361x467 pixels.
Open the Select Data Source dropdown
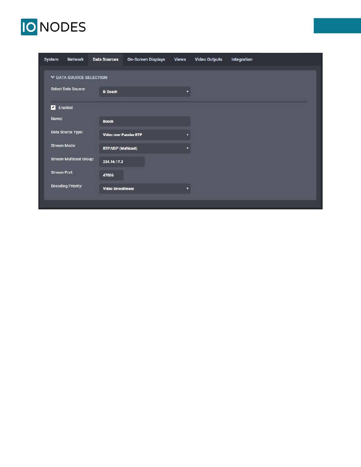pos(145,92)
